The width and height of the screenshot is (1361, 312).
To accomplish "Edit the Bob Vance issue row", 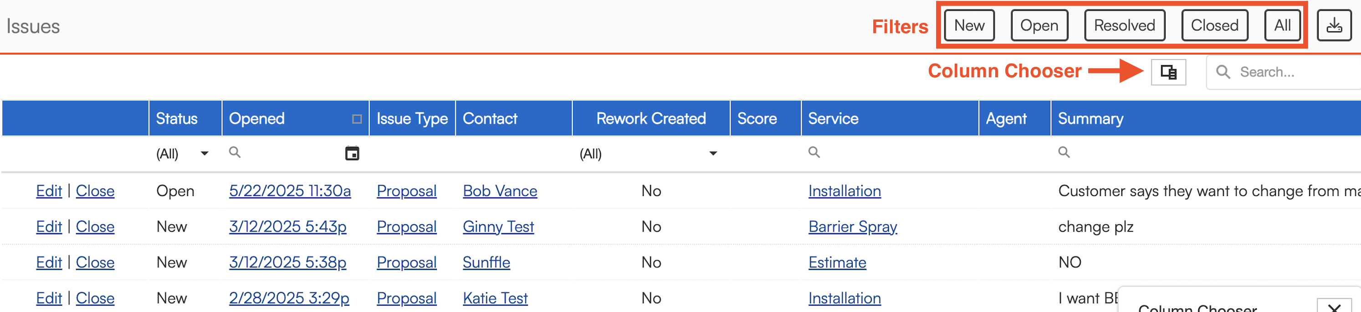I will 49,191.
